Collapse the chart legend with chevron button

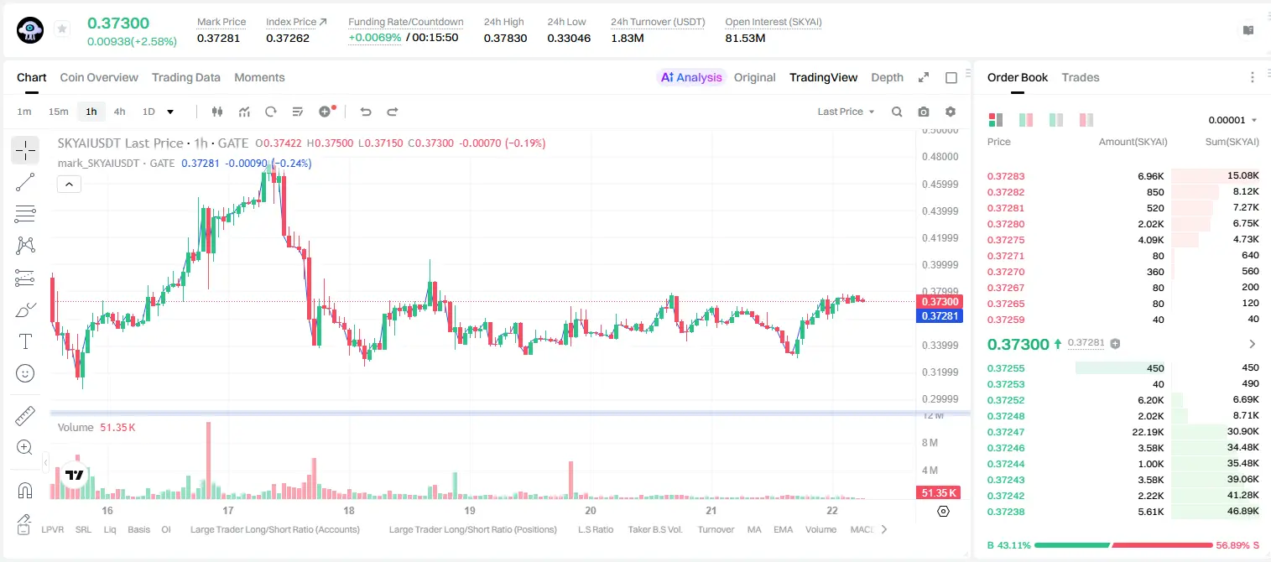tap(69, 185)
